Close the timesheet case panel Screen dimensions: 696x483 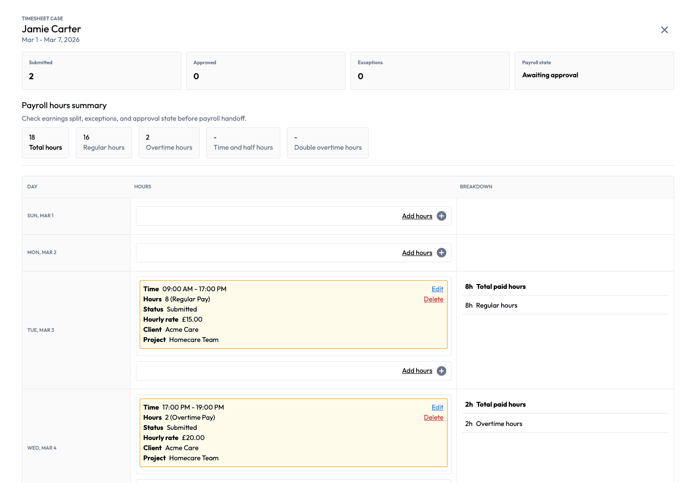665,30
